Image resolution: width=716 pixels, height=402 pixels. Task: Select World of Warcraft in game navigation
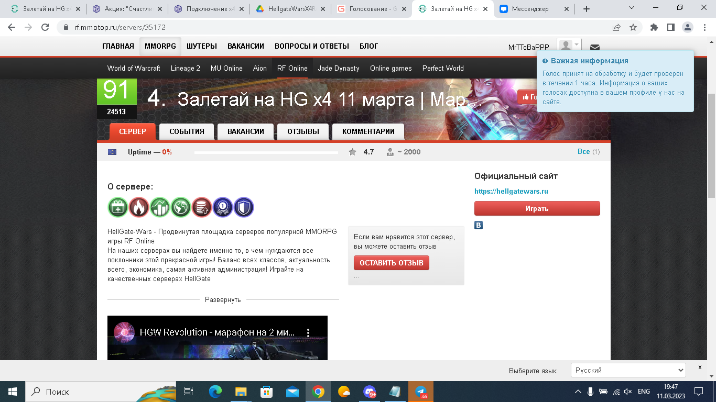tap(134, 68)
